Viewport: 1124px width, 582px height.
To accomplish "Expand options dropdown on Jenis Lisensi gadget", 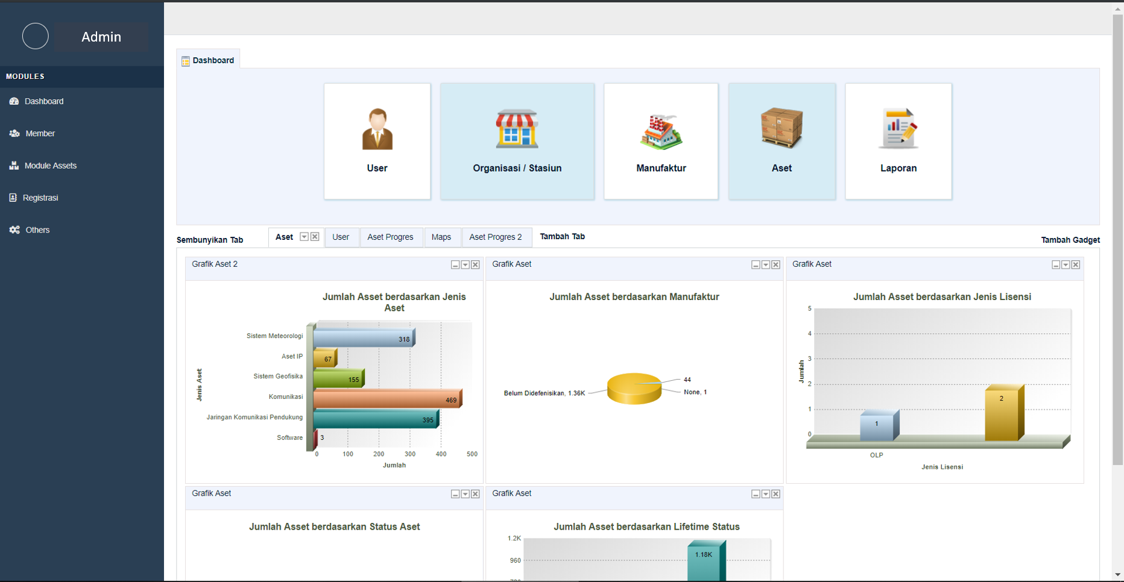I will (1066, 265).
